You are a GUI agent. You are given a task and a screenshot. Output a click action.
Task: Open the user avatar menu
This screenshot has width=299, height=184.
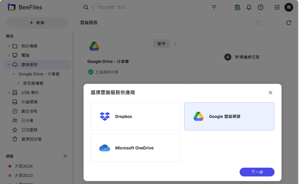(x=289, y=7)
